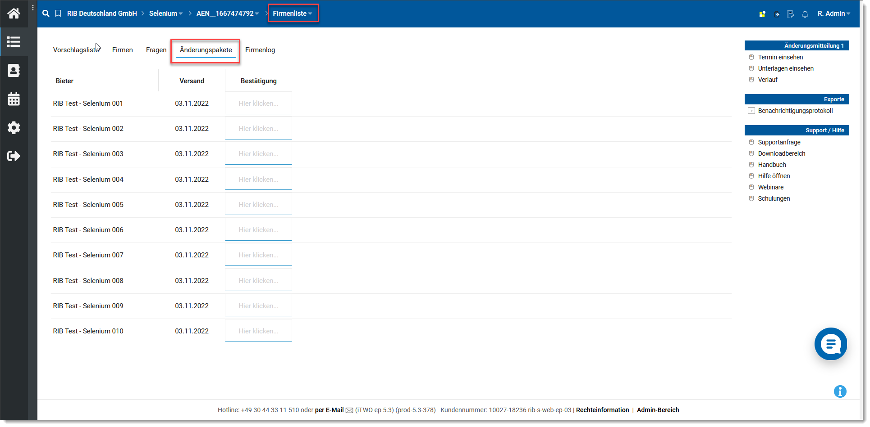Viewport: 870px width, 427px height.
Task: Open the calendar icon in sidebar
Action: point(14,99)
